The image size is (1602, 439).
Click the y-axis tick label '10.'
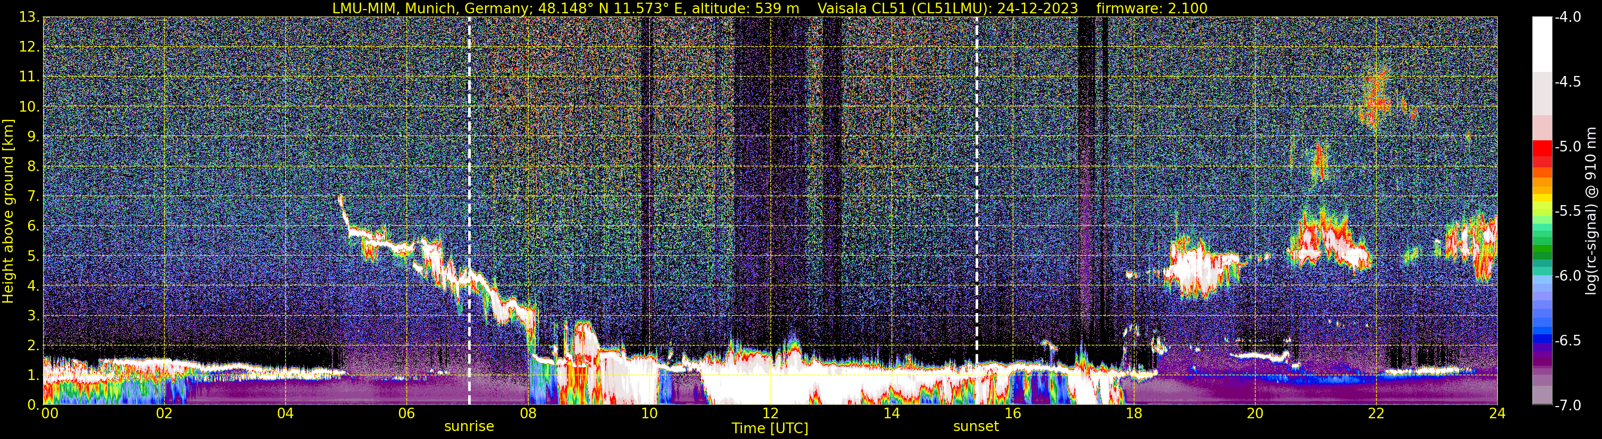tap(30, 107)
